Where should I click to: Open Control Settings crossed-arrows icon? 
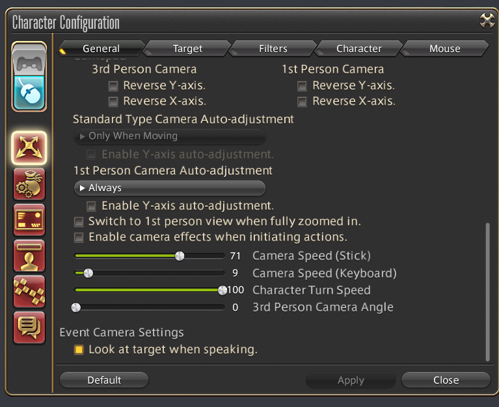point(29,148)
